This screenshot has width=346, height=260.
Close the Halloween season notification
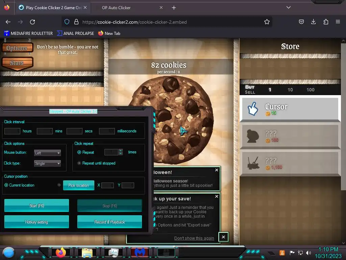(x=217, y=170)
